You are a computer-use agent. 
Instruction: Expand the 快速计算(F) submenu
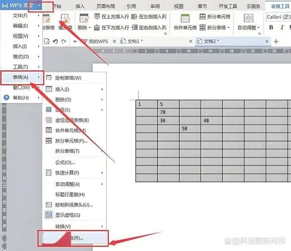75,173
